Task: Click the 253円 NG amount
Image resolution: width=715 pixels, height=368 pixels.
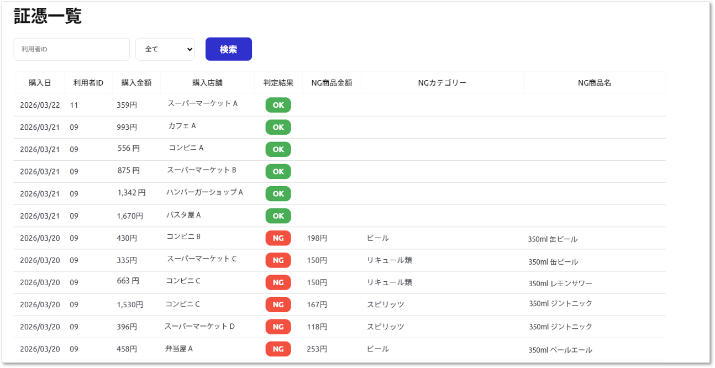Action: tap(317, 349)
